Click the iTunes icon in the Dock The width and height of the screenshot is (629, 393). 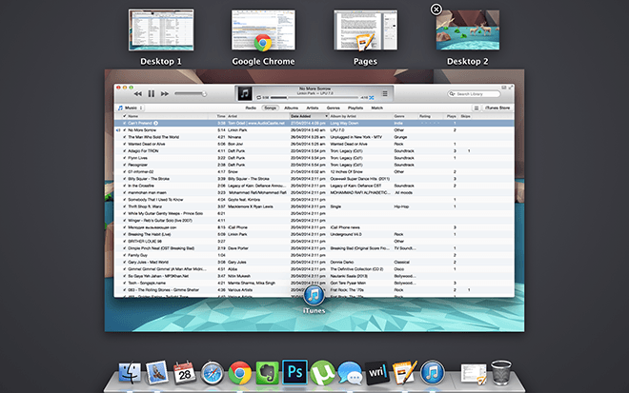click(x=433, y=373)
